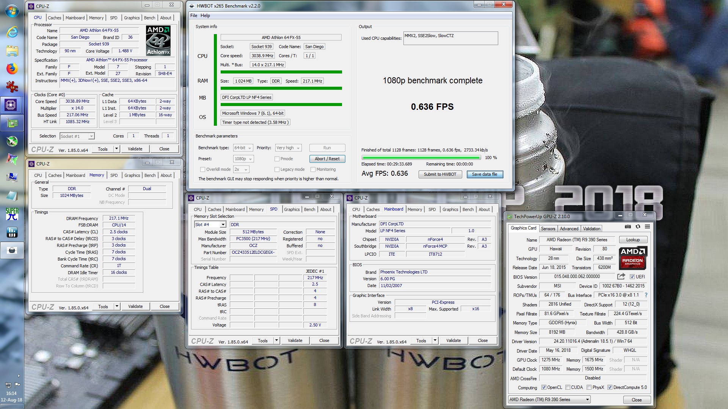Open Windows Explorer folder icon in taskbar

coord(12,51)
